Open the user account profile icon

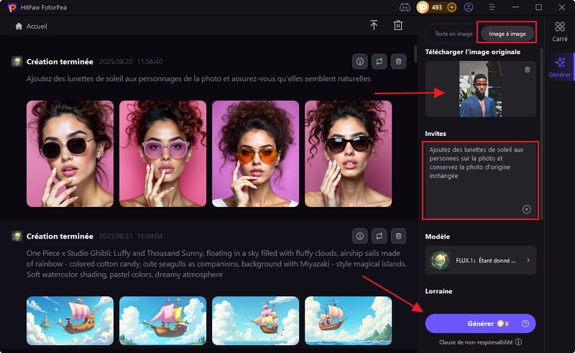[x=469, y=7]
